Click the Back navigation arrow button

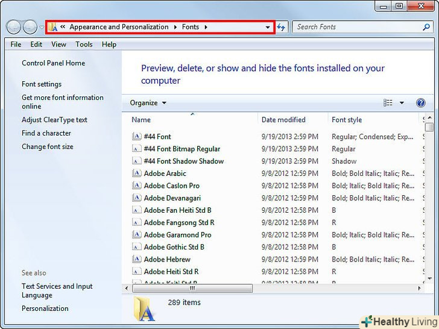coord(13,27)
